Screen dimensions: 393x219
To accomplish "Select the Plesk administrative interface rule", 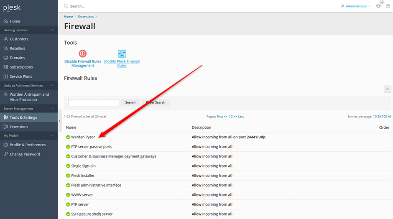I will coord(96,185).
